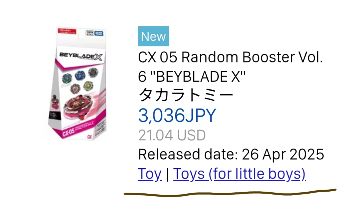Select the タカラトミー brand name

pos(186,95)
